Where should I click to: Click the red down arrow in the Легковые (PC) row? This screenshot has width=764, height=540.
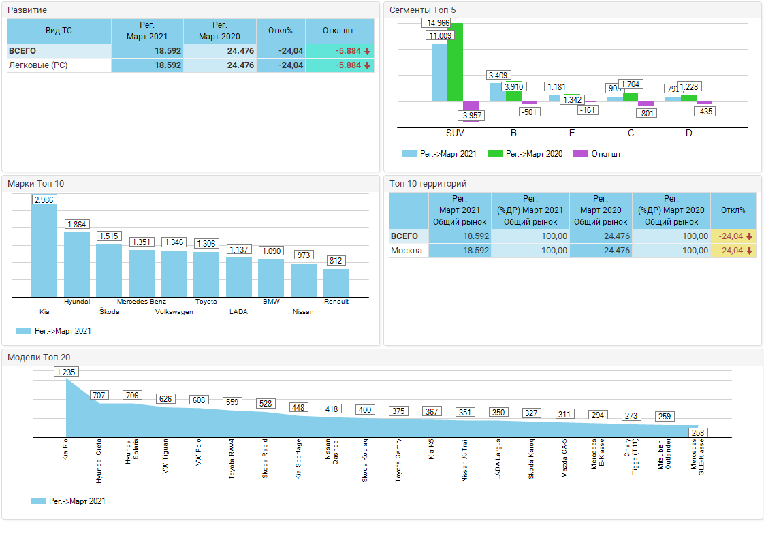click(x=367, y=65)
